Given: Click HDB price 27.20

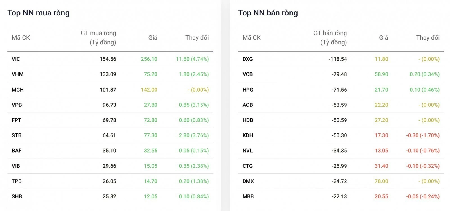Looking at the screenshot, I should coord(381,120).
